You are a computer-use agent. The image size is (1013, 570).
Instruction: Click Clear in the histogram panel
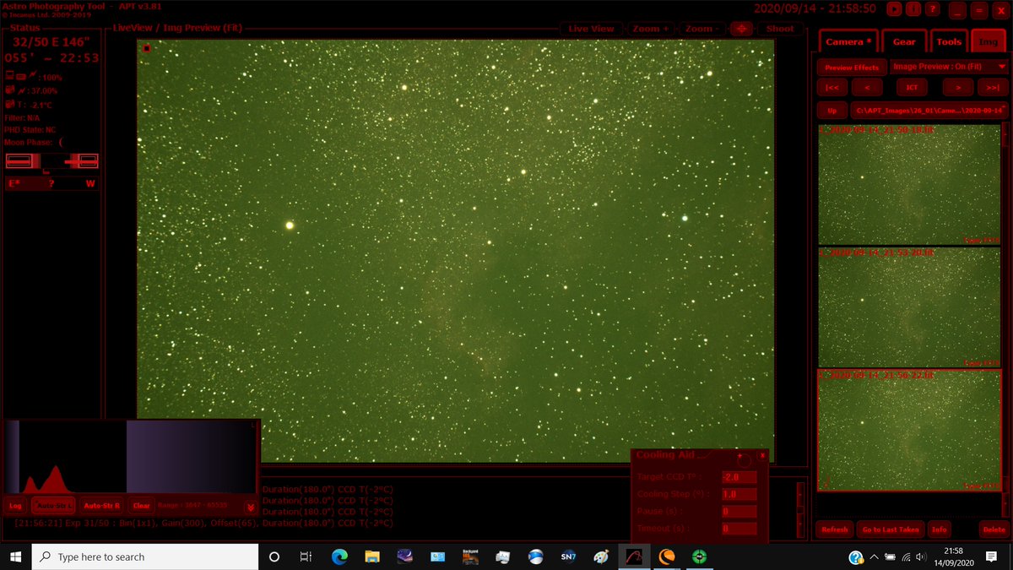pos(141,506)
